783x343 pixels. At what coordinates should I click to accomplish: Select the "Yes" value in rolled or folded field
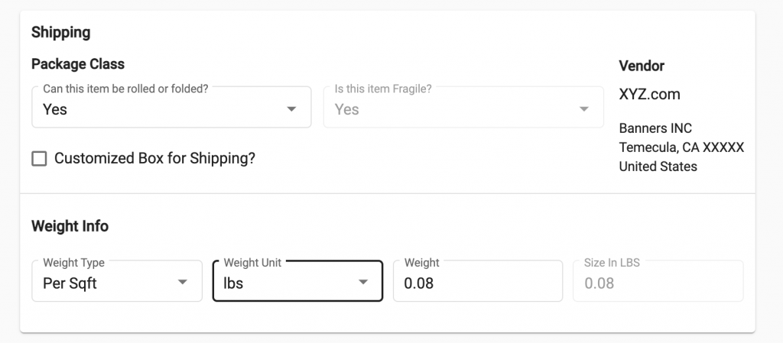coord(56,109)
